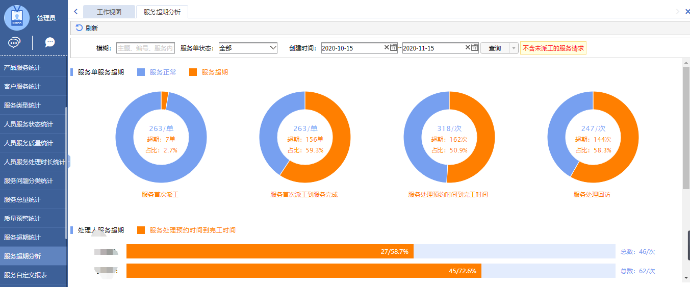
Task: Toggle the 服务处理预约时间到完工时间 legend
Action: pyautogui.click(x=187, y=230)
